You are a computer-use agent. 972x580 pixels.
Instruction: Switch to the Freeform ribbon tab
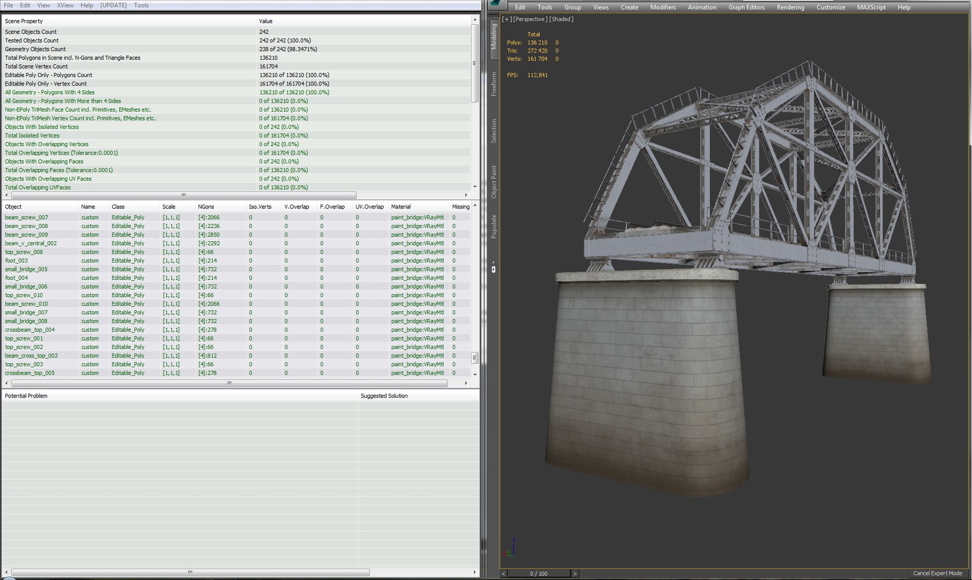(494, 84)
